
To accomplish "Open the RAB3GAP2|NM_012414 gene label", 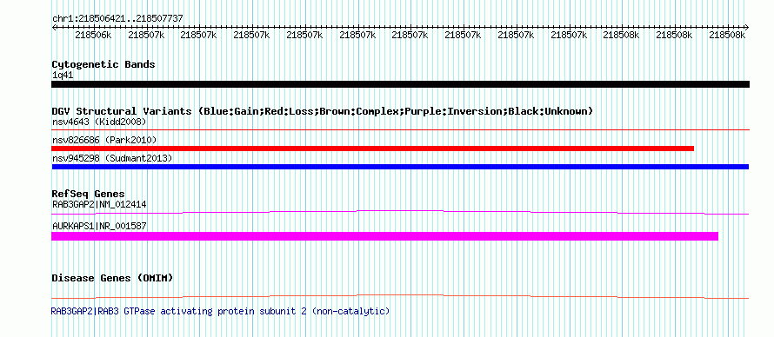I will (x=99, y=204).
